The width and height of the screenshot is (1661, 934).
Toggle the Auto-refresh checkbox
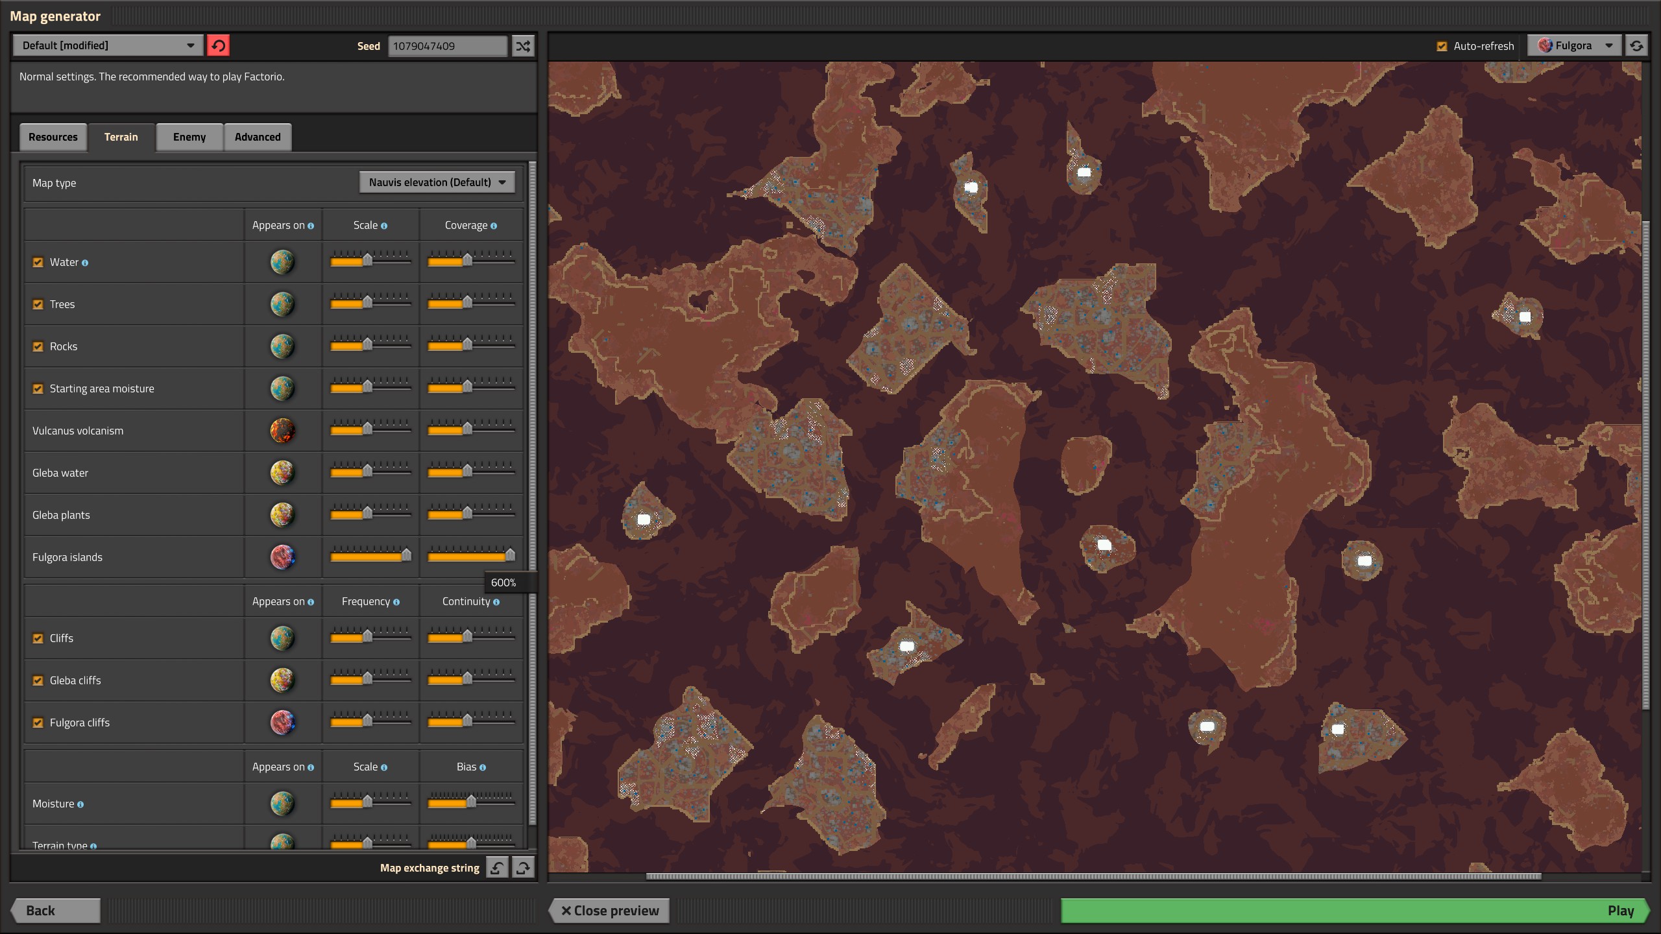[1442, 46]
